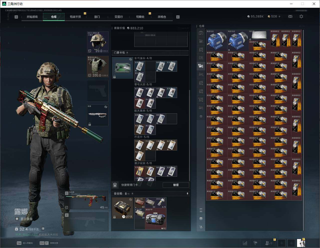Click the 506 gold coin balance
Viewport: 320px width, 248px height.
click(272, 16)
